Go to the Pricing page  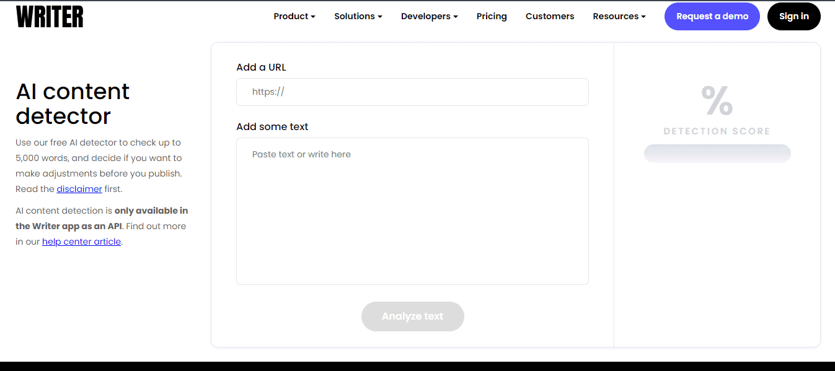pyautogui.click(x=492, y=17)
